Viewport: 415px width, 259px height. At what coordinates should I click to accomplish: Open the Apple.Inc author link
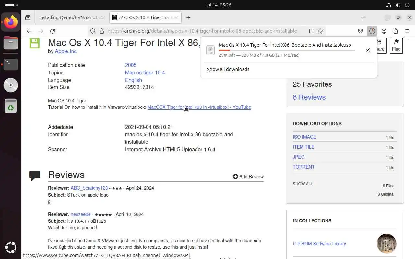click(66, 51)
